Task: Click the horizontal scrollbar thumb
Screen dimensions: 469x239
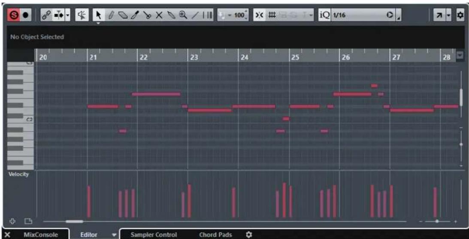Action: pos(75,221)
